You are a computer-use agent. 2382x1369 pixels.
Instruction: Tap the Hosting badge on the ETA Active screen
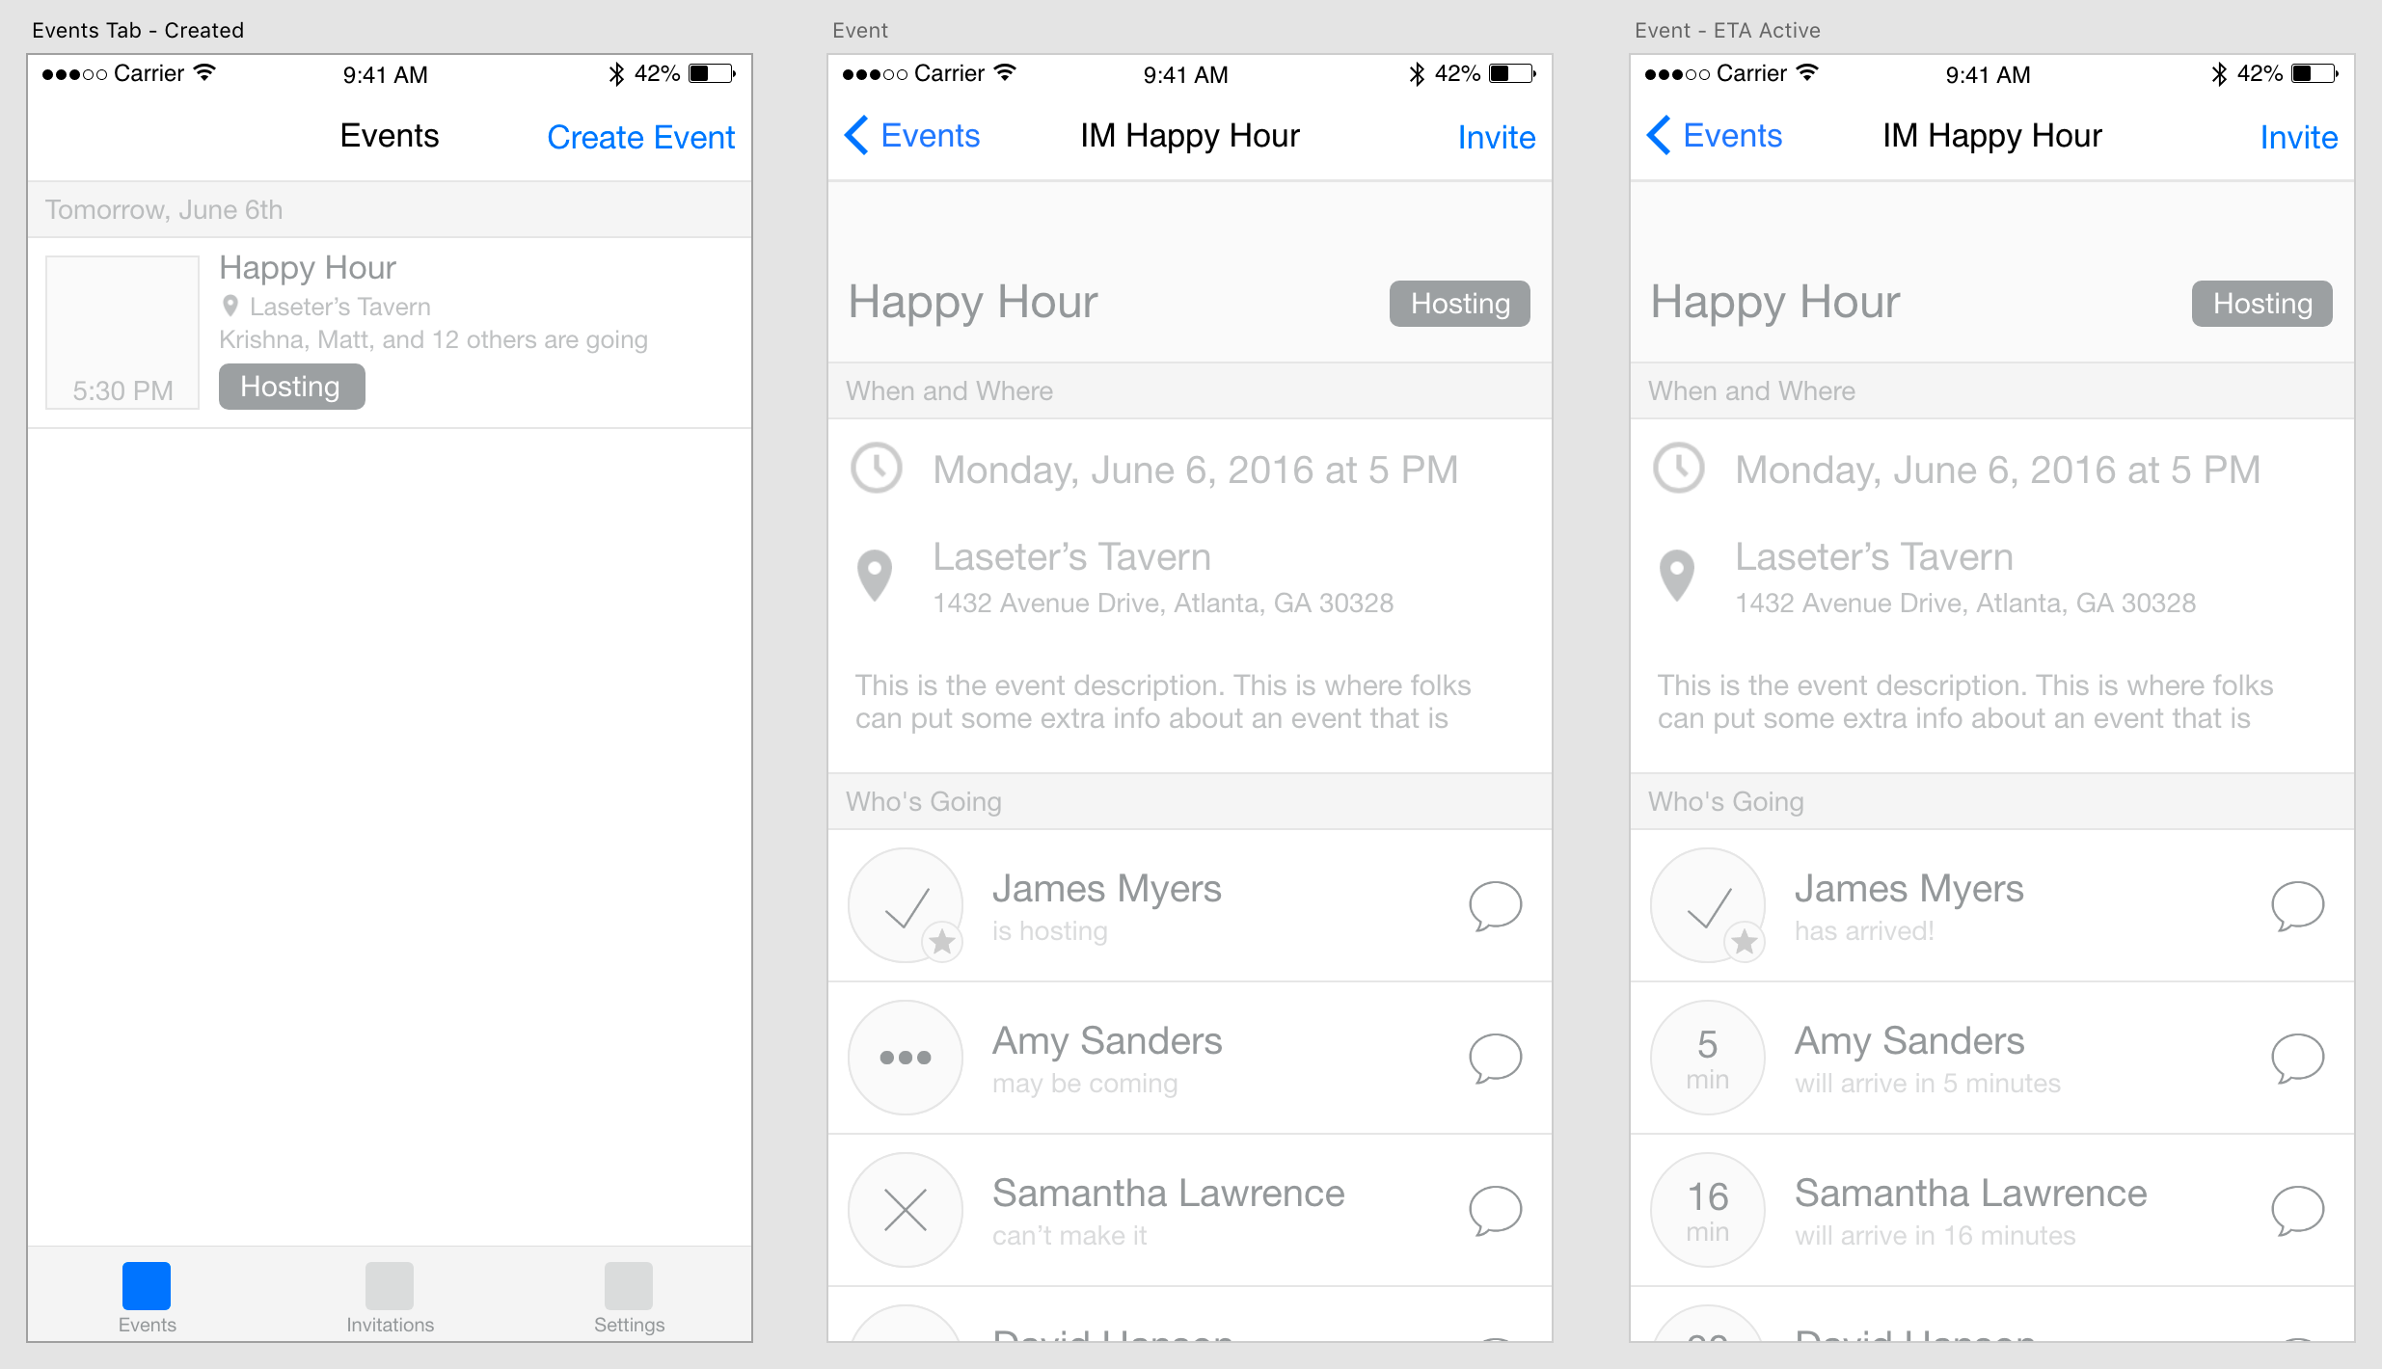[2262, 304]
